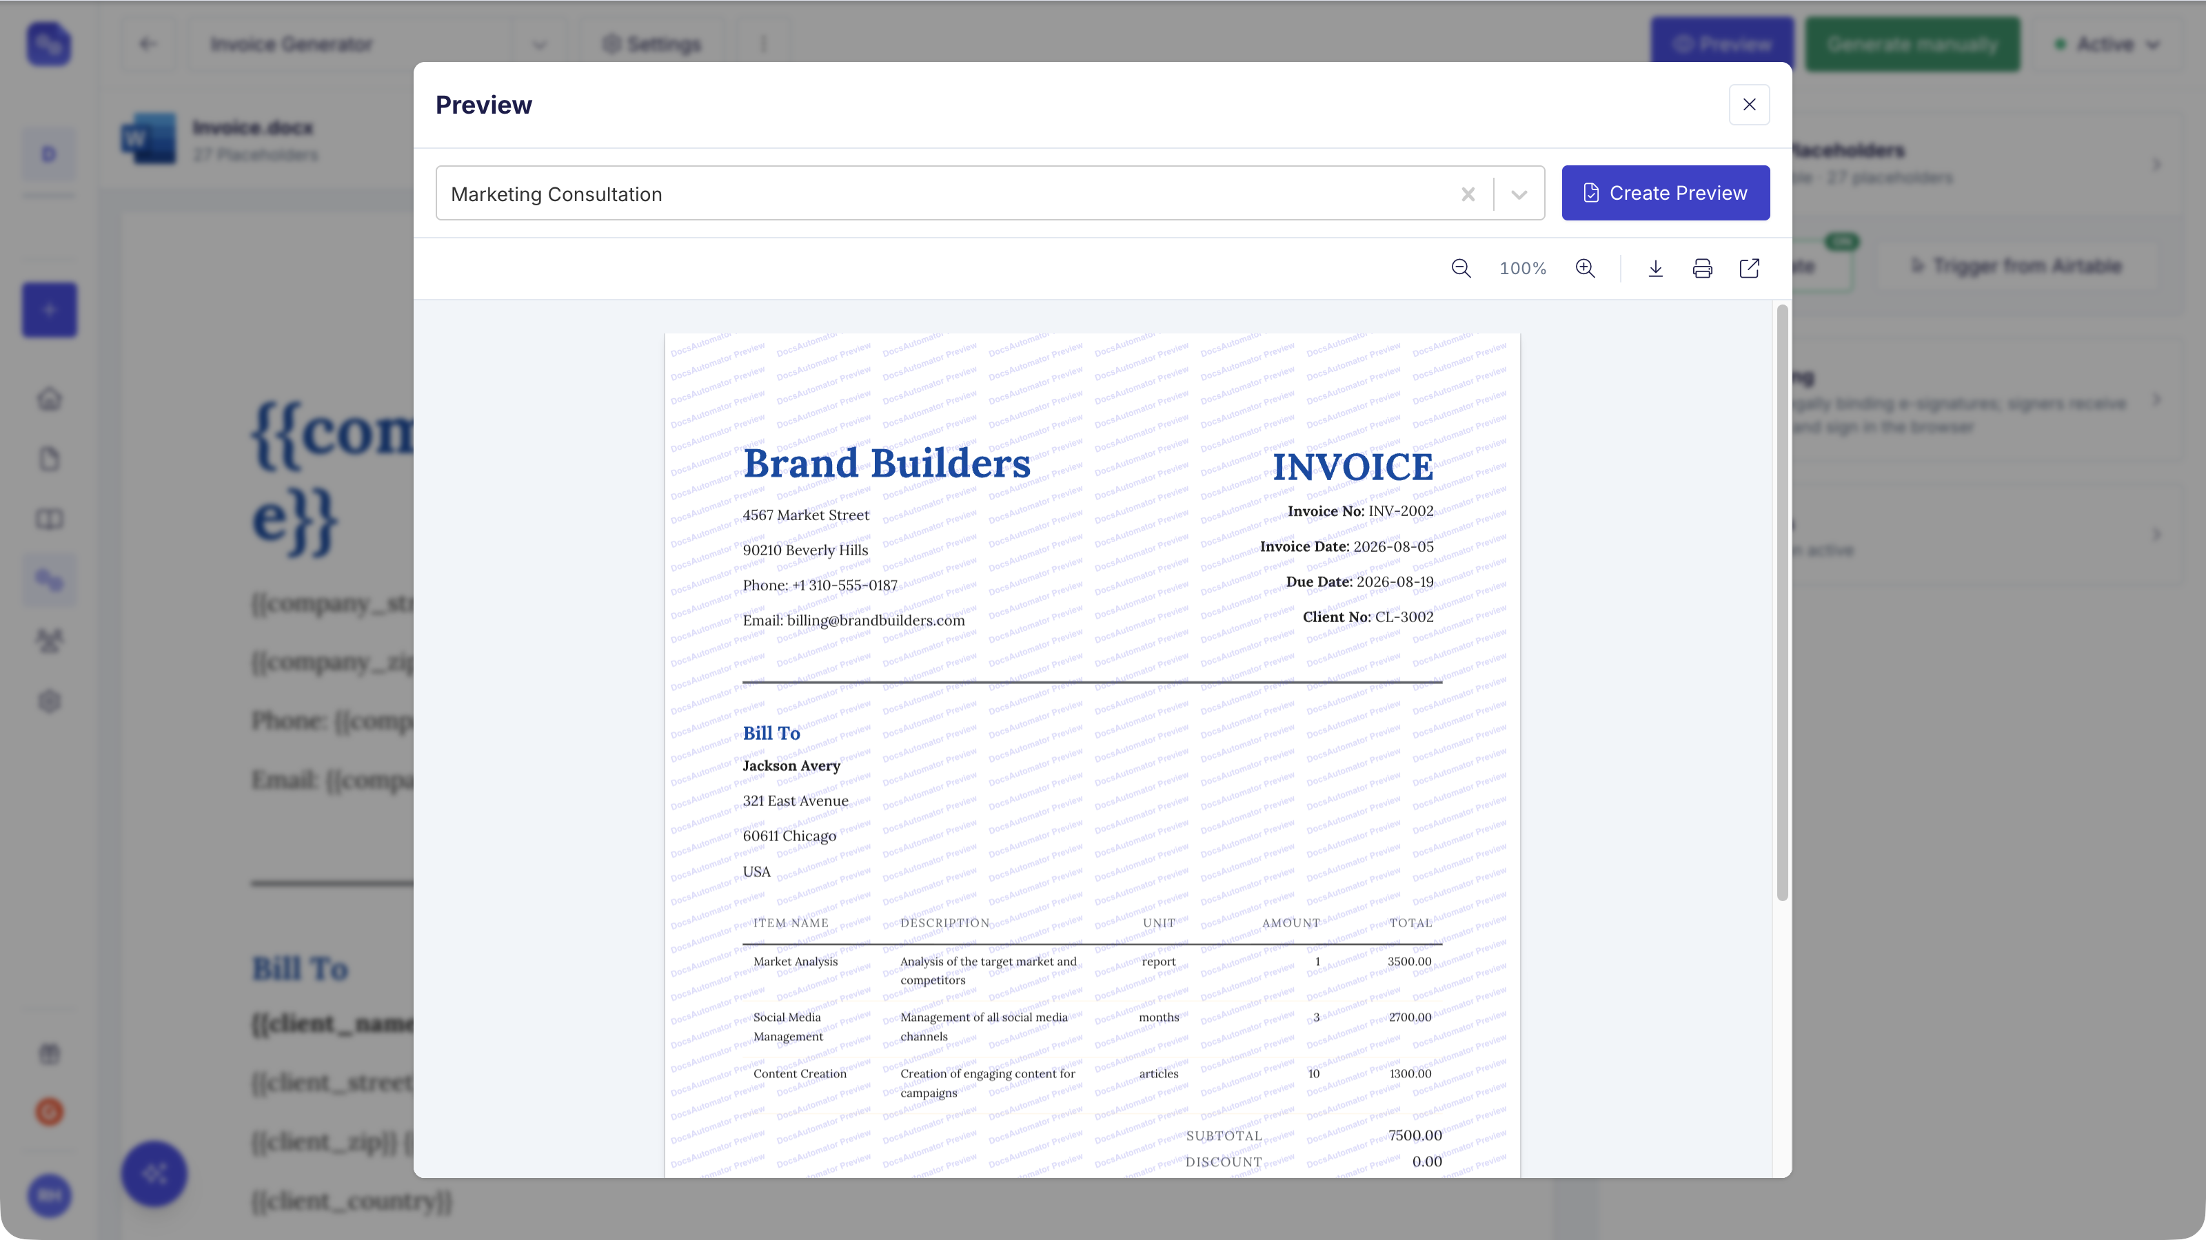Viewport: 2206px width, 1240px height.
Task: Click the {{client_country}} placeholder in background template
Action: point(351,1201)
